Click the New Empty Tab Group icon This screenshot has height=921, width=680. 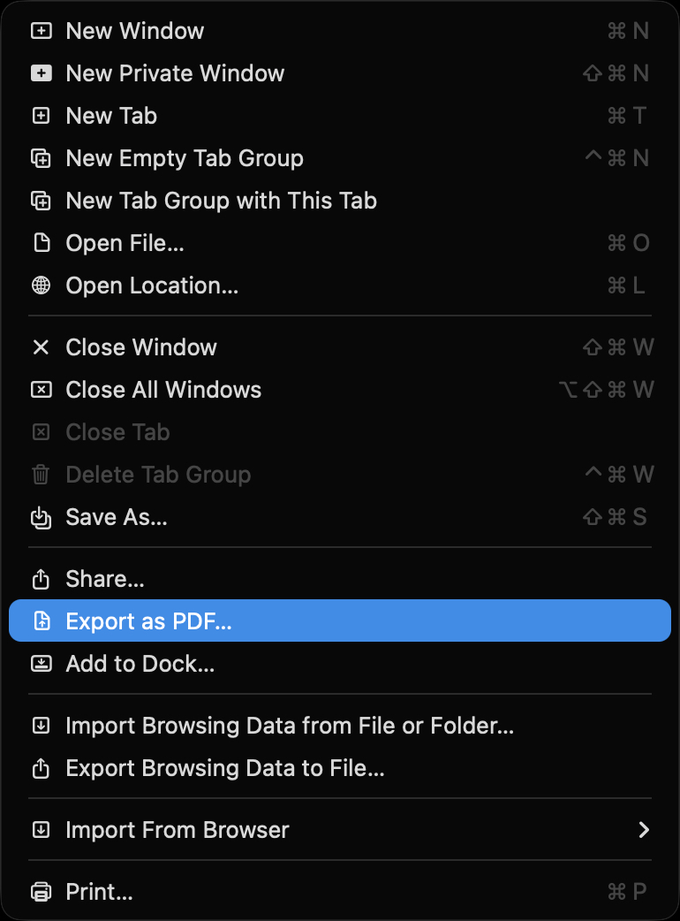pos(41,158)
